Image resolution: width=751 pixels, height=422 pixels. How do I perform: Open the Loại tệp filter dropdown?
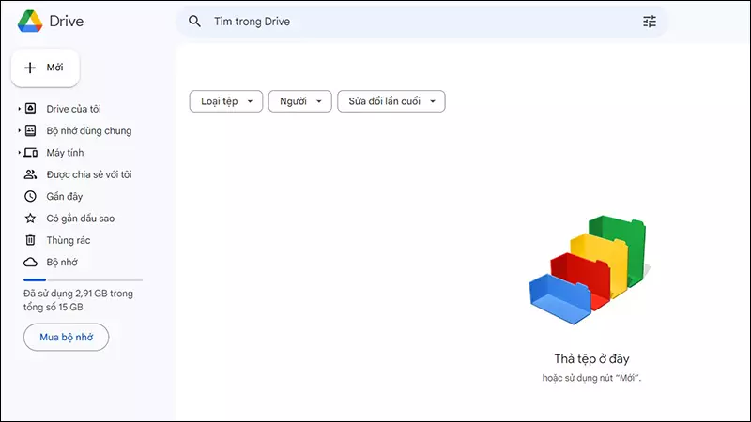pos(226,101)
